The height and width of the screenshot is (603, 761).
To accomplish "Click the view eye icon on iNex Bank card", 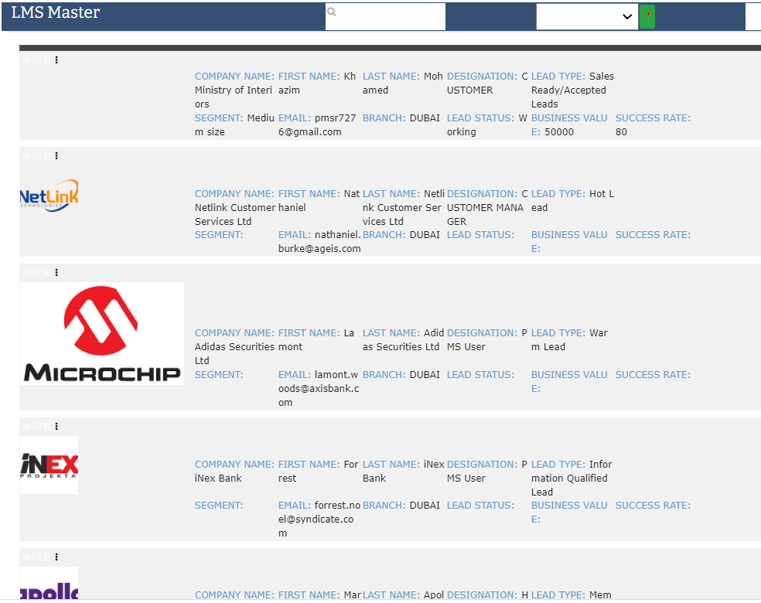I will (26, 426).
